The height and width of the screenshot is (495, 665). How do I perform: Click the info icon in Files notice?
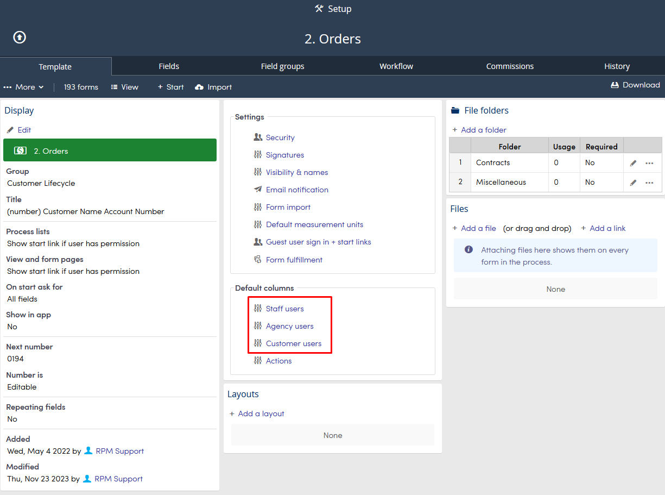coord(468,250)
